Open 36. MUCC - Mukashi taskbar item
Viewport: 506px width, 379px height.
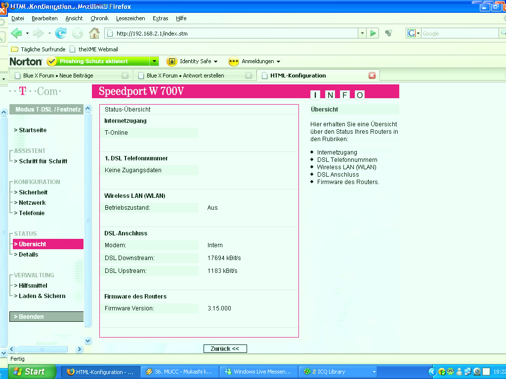(x=180, y=372)
